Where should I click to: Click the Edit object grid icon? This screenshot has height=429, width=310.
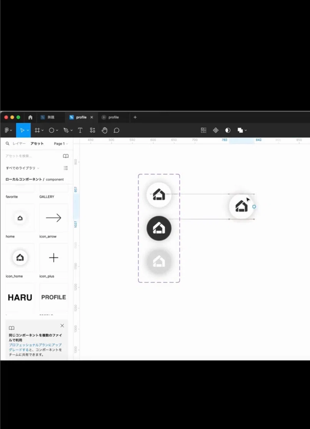point(203,130)
